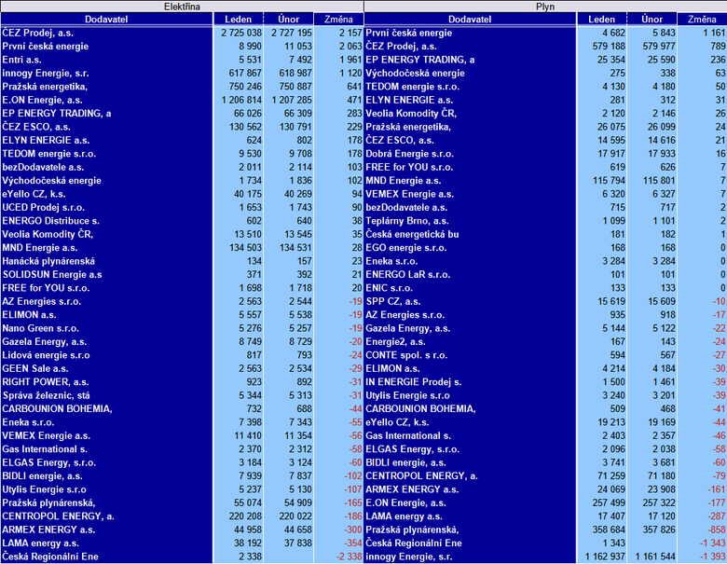Screen dimensions: 727x564
Task: Select Entri a.s. supplier row
Action: pyautogui.click(x=21, y=60)
